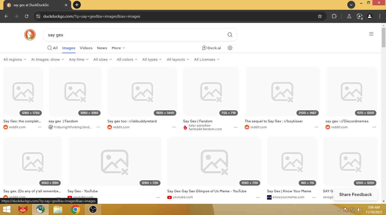The width and height of the screenshot is (386, 215).
Task: Expand the 'All types' filter
Action: tap(152, 59)
